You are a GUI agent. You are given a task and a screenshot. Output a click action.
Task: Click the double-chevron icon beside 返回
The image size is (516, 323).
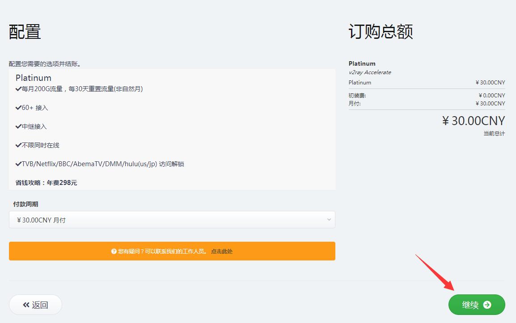[x=26, y=305]
